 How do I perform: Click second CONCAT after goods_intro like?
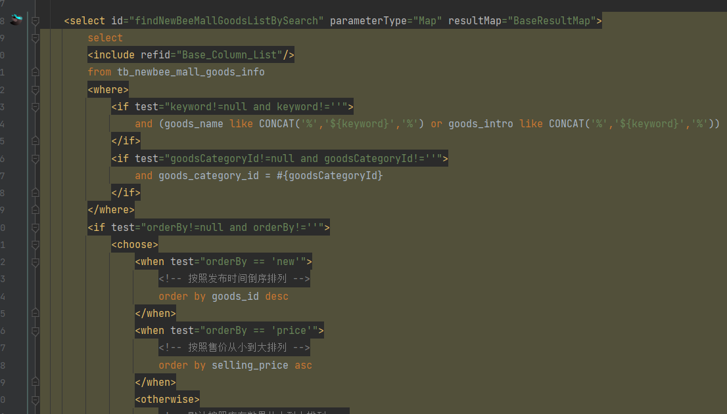coord(567,124)
